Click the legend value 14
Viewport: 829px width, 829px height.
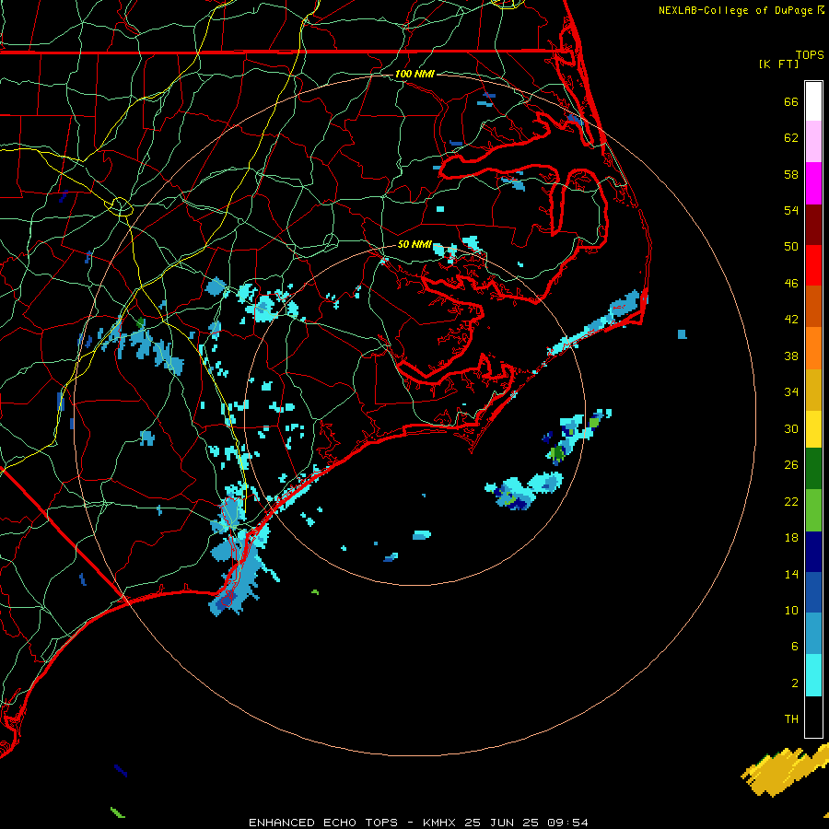791,574
